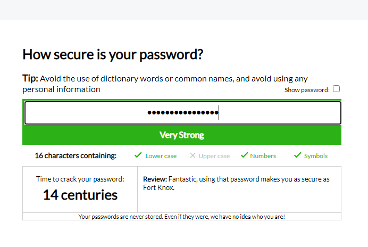Click the "Time to crack your password" label

click(x=80, y=179)
